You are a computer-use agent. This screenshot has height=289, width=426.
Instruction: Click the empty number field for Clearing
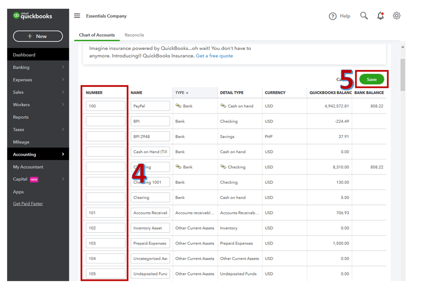105,197
